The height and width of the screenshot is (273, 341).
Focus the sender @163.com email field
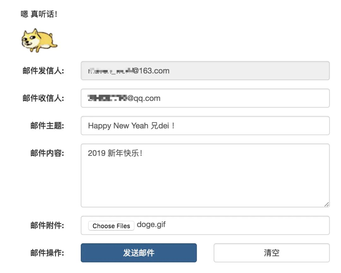click(205, 71)
